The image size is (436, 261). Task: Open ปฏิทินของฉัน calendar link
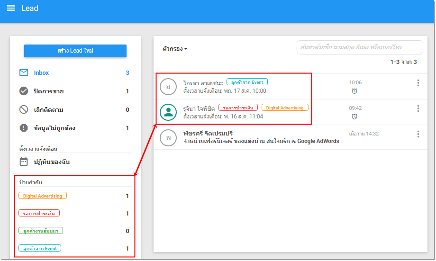[52, 162]
